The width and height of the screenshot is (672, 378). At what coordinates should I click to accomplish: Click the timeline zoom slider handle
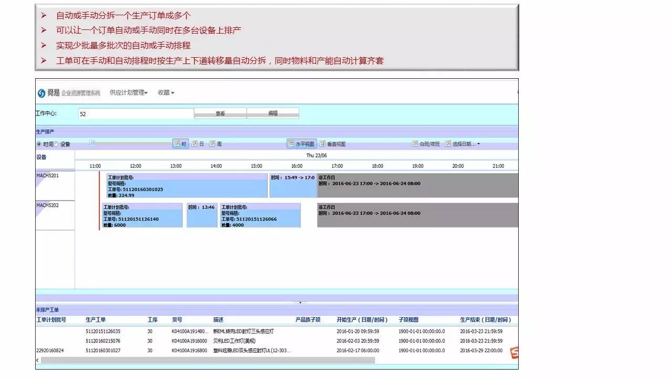92,143
